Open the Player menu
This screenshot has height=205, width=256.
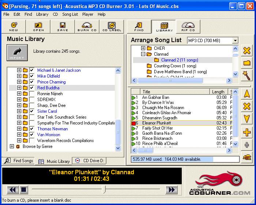(x=88, y=14)
